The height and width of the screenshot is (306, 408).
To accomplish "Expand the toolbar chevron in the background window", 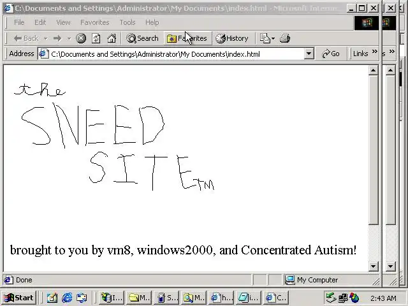I will tap(391, 52).
